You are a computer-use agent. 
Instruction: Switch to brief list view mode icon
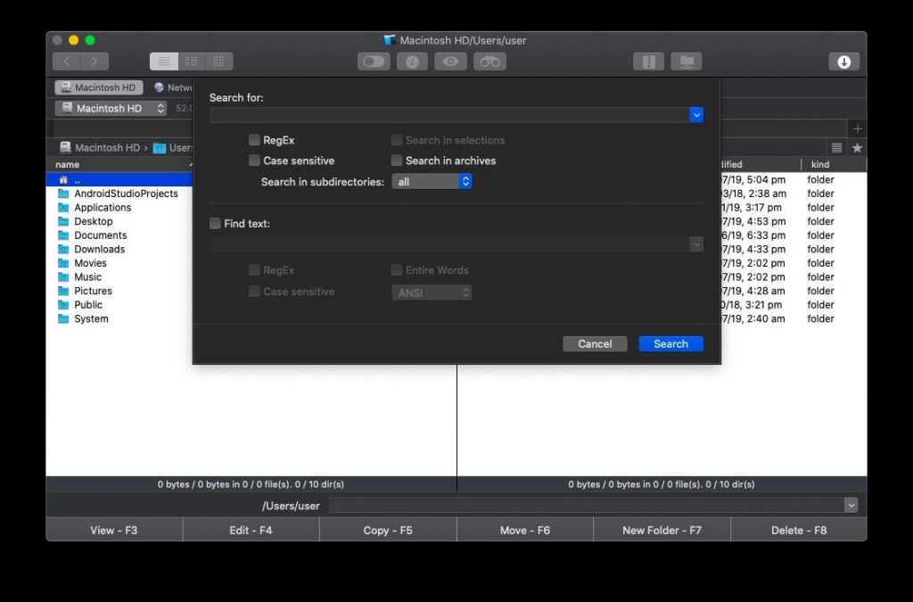click(x=191, y=62)
